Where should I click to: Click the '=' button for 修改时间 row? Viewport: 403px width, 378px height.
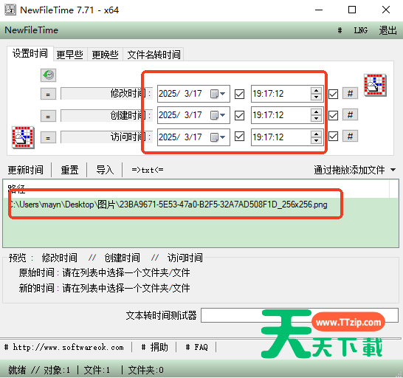click(x=48, y=94)
